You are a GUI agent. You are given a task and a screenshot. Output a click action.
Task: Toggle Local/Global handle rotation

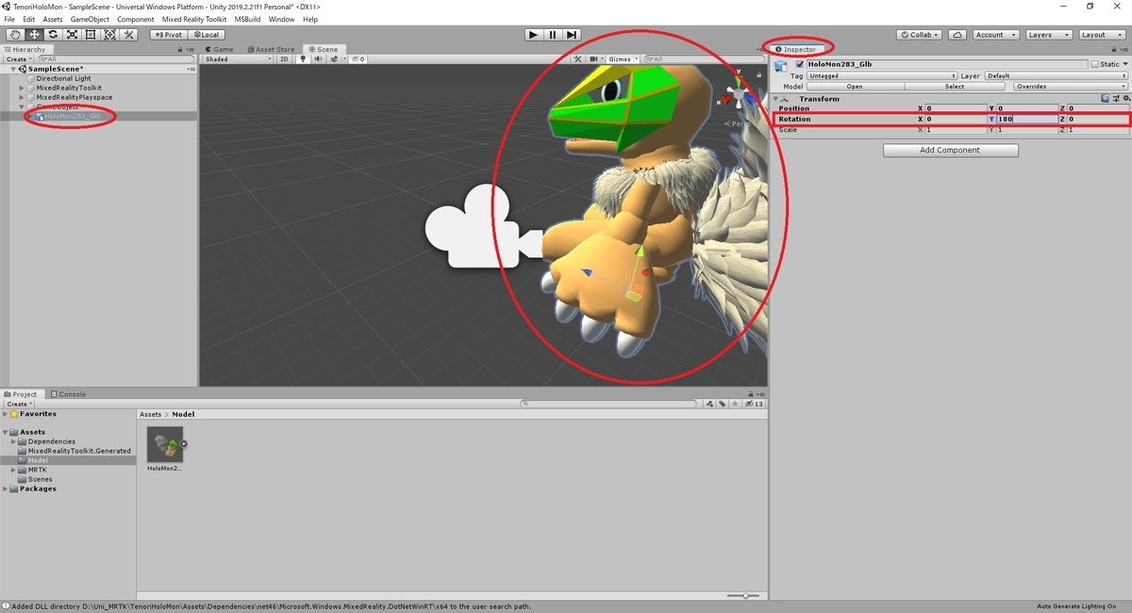(205, 35)
